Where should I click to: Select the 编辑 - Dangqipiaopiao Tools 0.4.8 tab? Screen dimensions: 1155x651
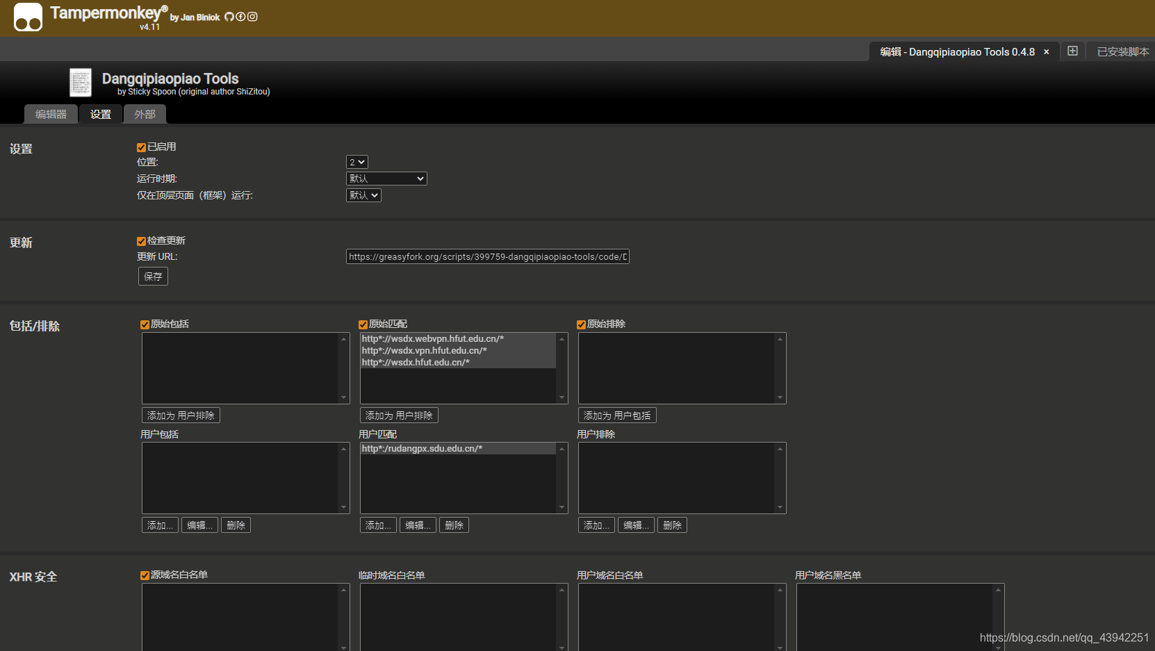point(957,51)
